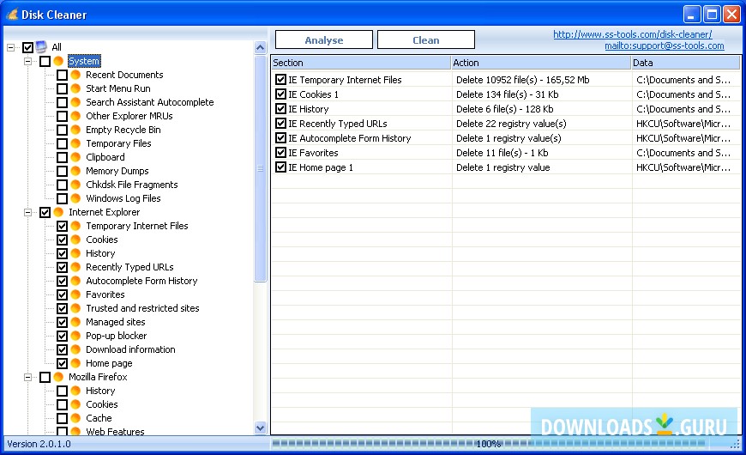Click the orange icon beside Download information

tap(75, 349)
